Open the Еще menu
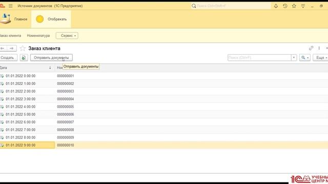Screen dimensions: 328x184 click(x=321, y=58)
